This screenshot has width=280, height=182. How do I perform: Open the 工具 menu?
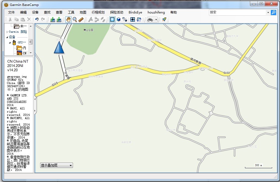pos(71,12)
